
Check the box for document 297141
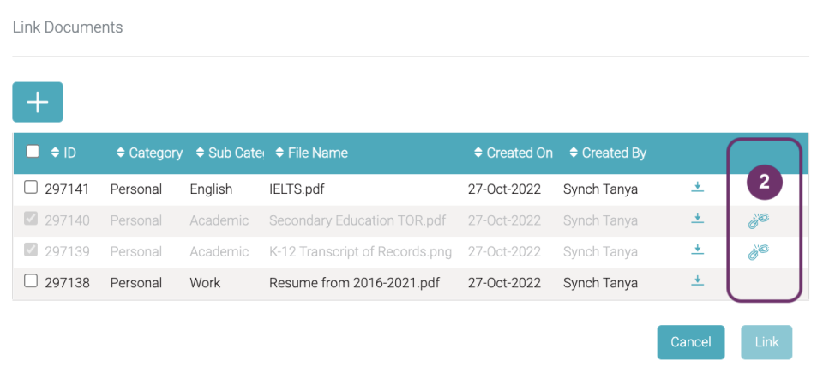pyautogui.click(x=31, y=188)
